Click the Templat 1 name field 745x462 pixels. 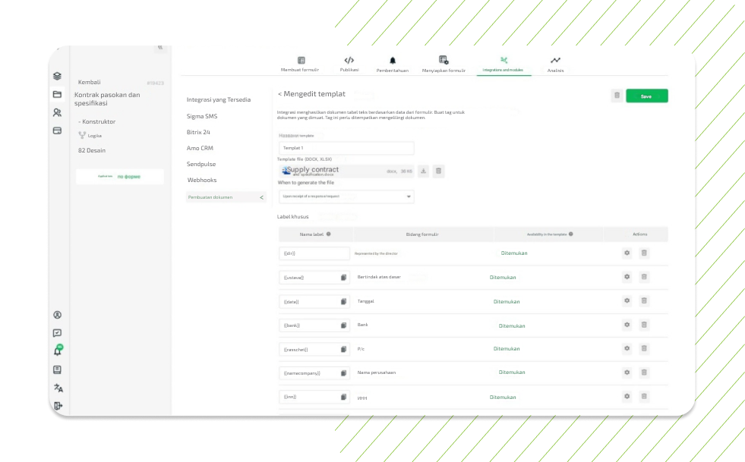pyautogui.click(x=346, y=148)
